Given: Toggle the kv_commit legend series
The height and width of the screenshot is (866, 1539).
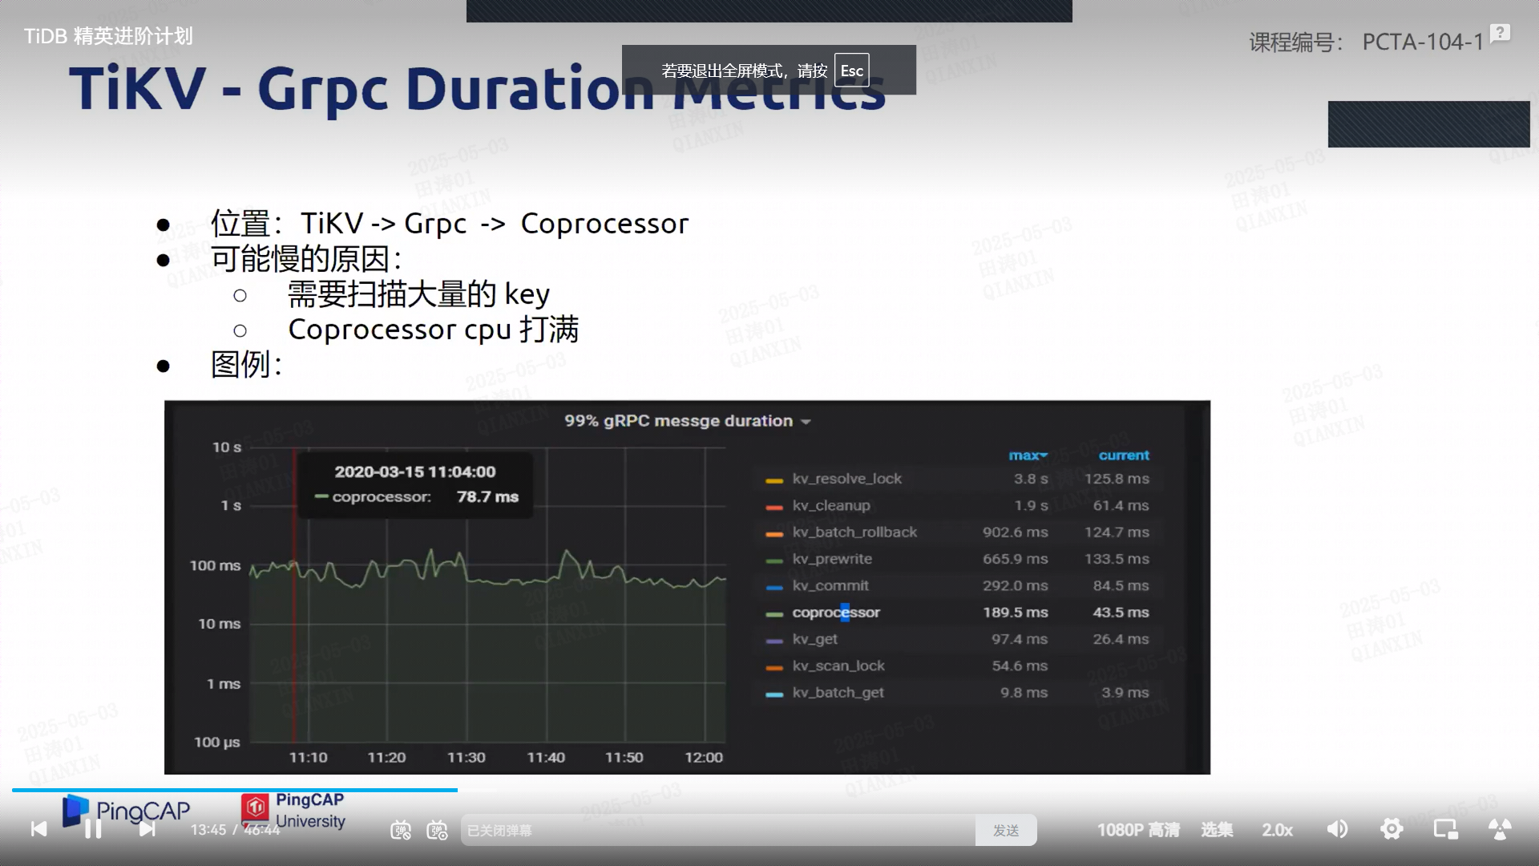Looking at the screenshot, I should click(830, 586).
